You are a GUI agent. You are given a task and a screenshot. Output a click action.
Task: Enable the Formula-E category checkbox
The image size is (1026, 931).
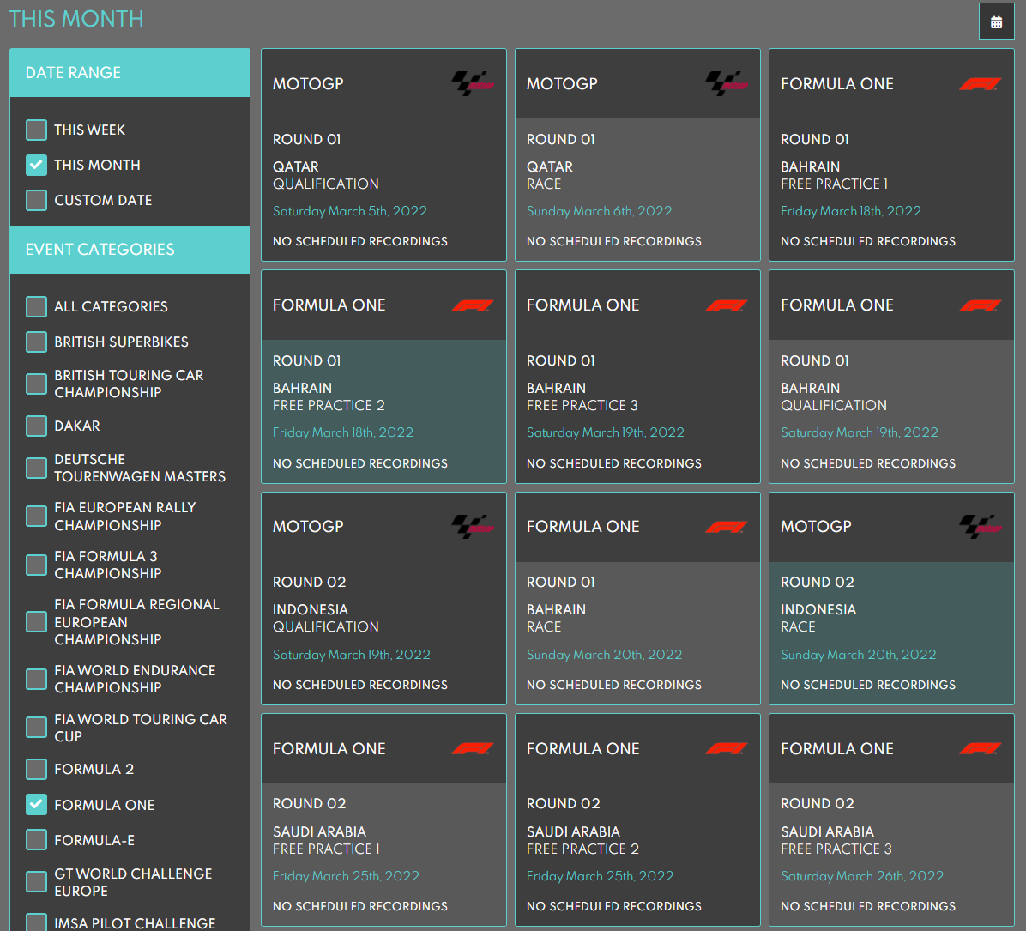pyautogui.click(x=36, y=840)
